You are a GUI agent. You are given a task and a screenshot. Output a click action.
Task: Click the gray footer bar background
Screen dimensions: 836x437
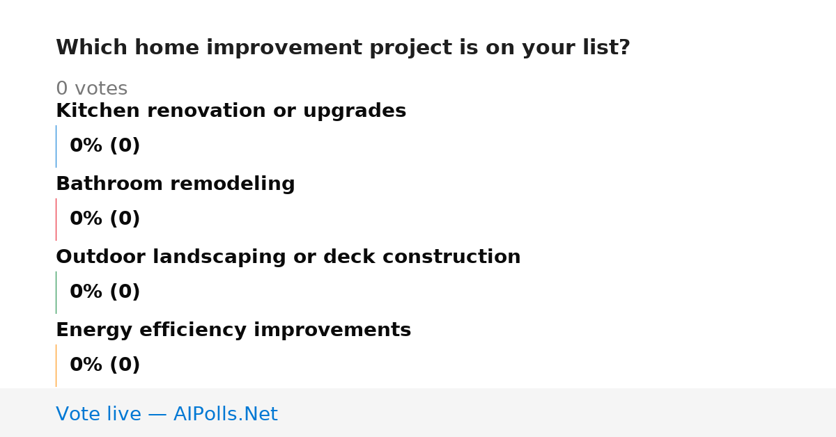coord(557,413)
